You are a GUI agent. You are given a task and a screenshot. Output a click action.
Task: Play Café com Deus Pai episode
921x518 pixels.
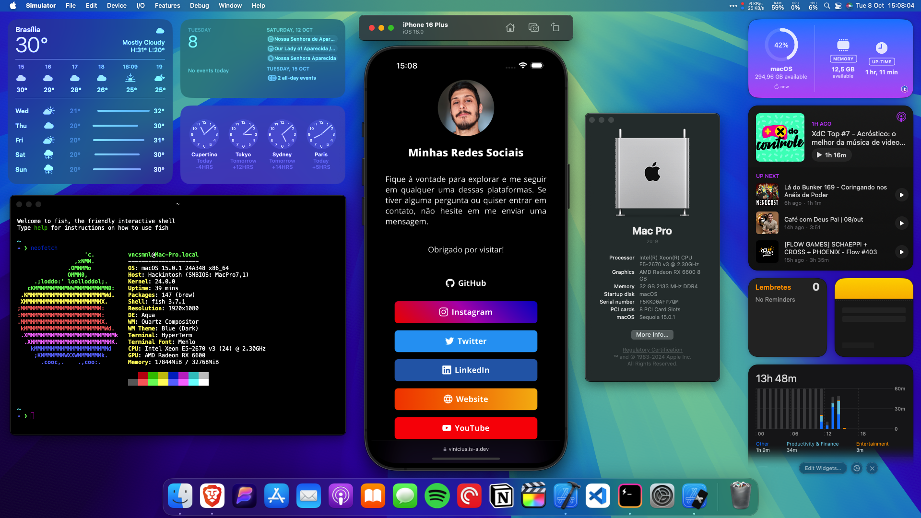pos(901,224)
